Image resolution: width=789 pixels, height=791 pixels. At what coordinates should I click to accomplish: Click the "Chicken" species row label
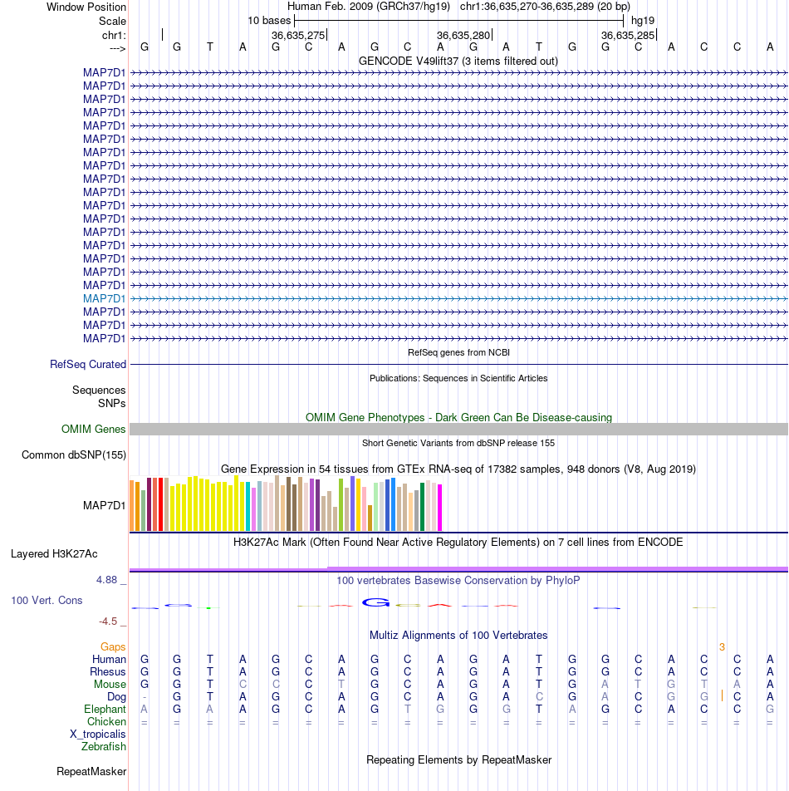coord(106,722)
